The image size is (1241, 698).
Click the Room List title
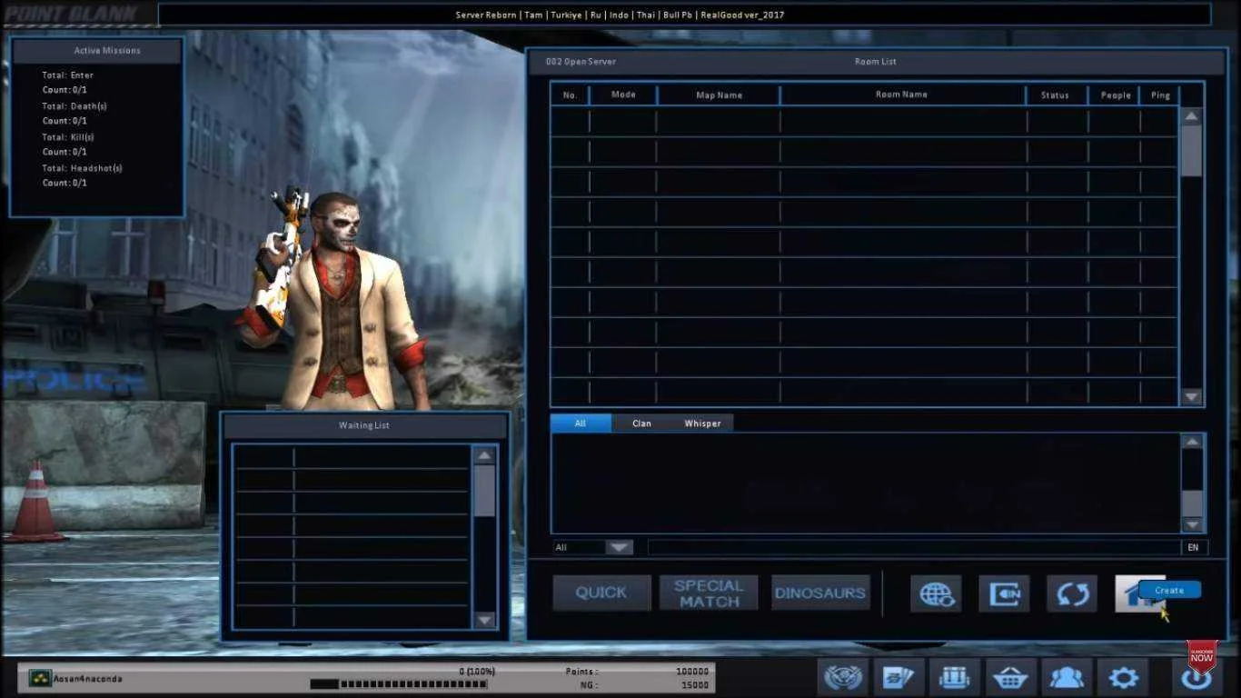[876, 62]
